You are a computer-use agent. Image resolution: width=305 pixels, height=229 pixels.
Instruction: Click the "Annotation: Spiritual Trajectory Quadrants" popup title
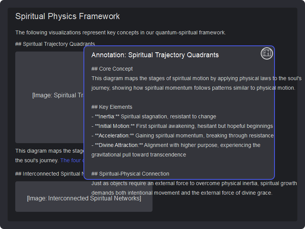pyautogui.click(x=155, y=55)
